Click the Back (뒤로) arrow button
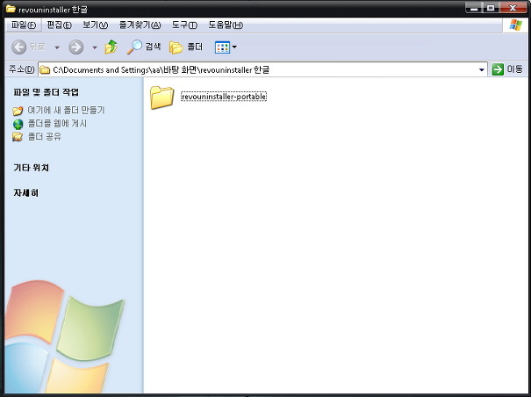531x397 pixels. [x=19, y=47]
